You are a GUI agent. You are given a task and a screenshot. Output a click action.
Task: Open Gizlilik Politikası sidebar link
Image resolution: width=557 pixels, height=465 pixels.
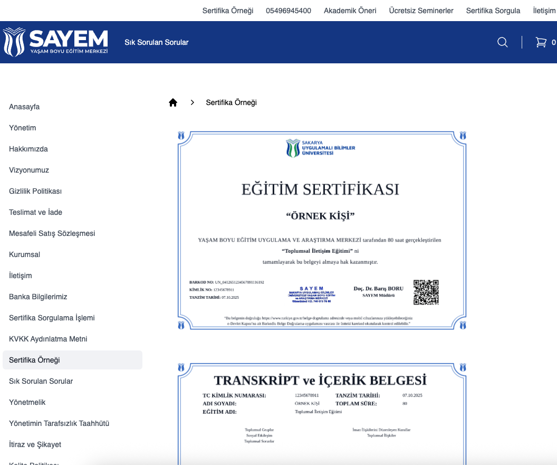coord(35,191)
